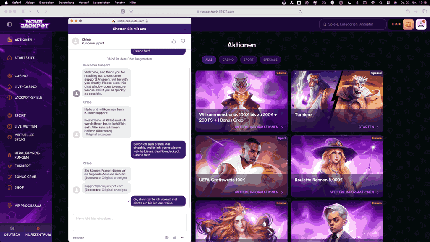Minimize the chat widget header
The height and width of the screenshot is (242, 430).
tap(185, 29)
